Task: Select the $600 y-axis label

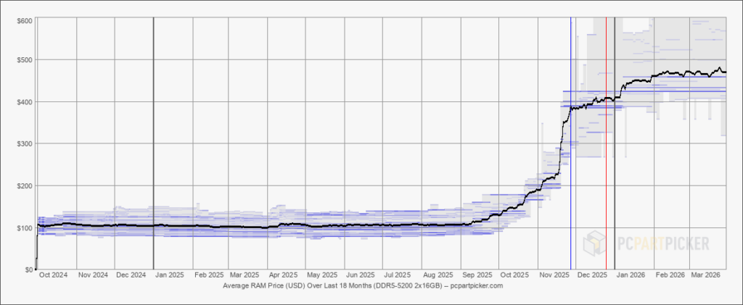Action: (24, 20)
